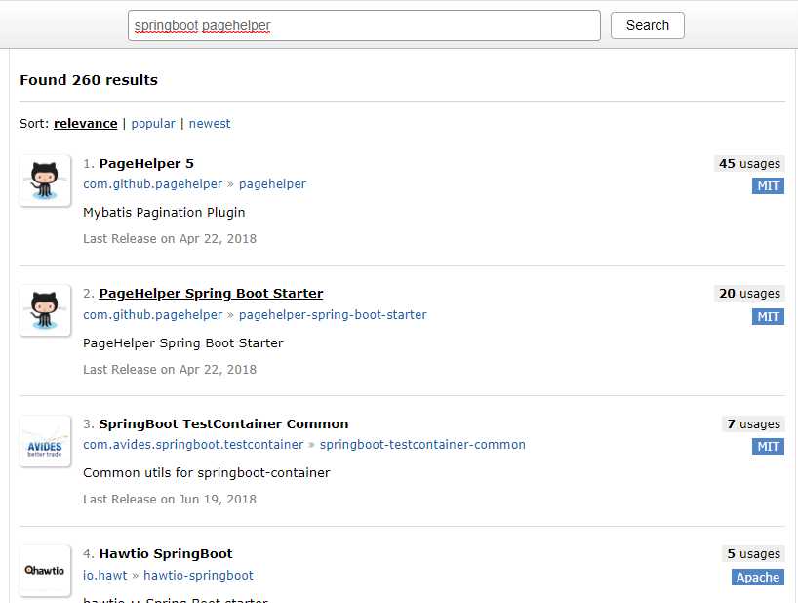Sort results by popular
Screen dimensions: 798x603
(153, 124)
